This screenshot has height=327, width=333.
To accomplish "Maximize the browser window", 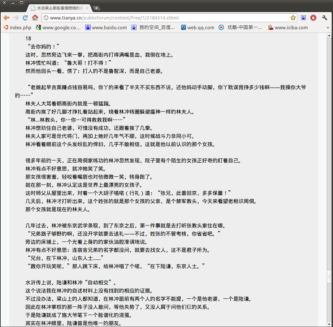I will (21, 3).
